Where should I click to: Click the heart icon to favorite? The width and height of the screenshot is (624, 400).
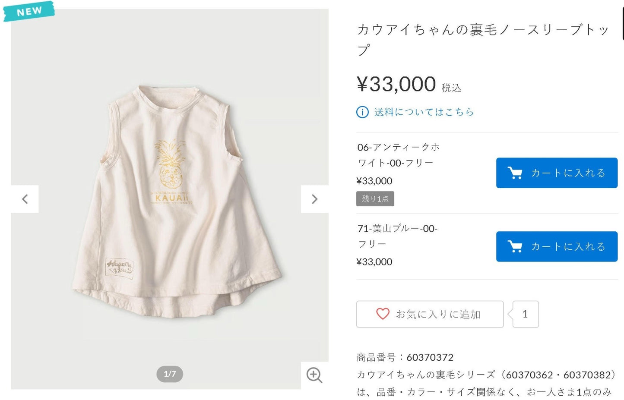point(383,314)
